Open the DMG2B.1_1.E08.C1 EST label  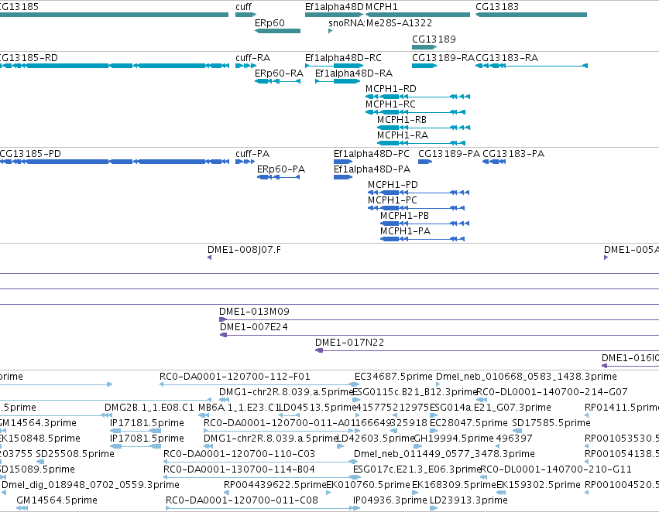[149, 408]
